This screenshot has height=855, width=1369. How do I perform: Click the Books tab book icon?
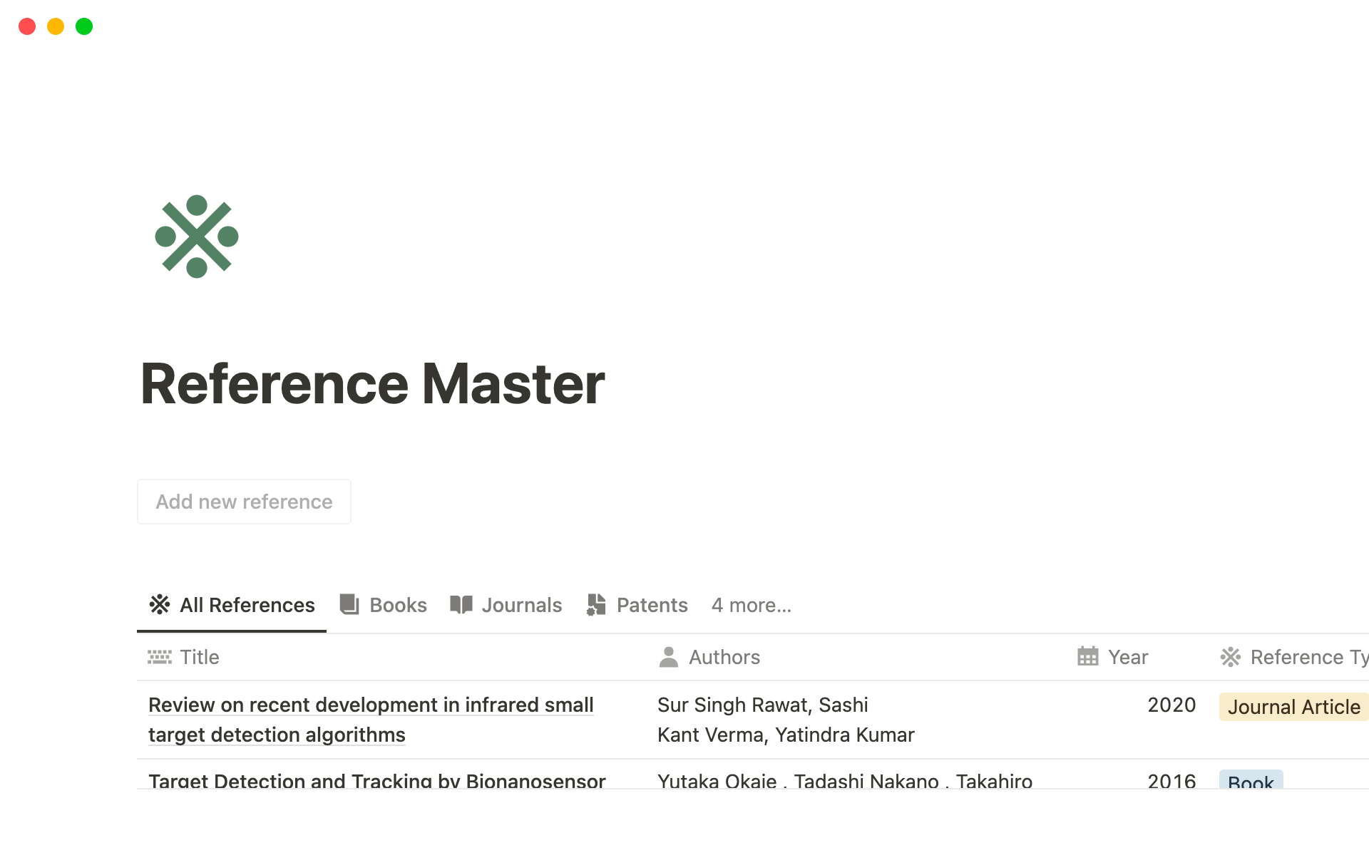coord(349,605)
